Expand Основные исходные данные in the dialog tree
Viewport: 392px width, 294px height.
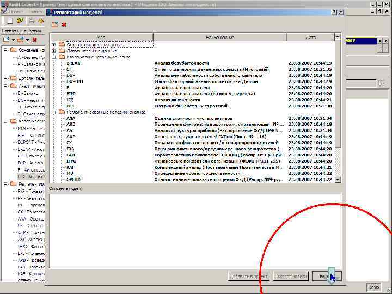(54, 45)
